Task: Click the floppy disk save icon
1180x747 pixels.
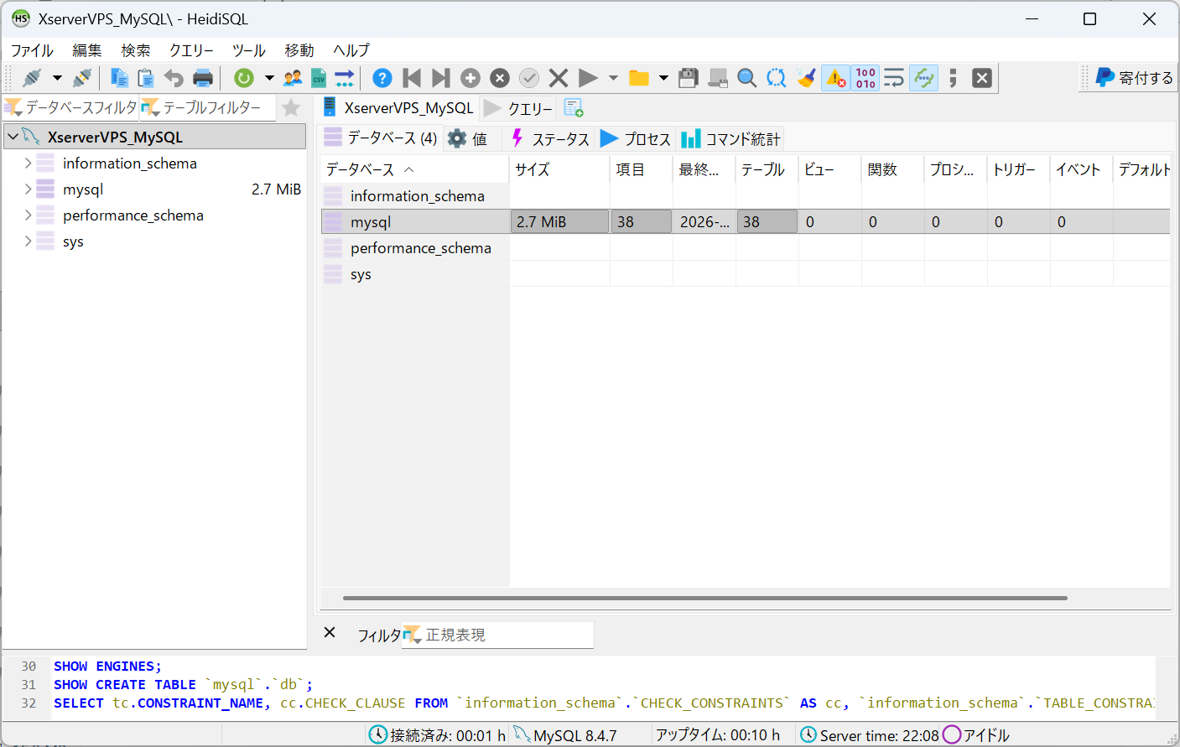Action: coord(689,78)
